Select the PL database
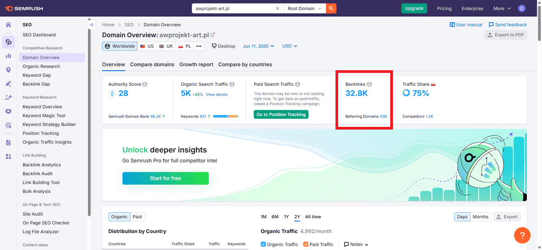Image resolution: width=542 pixels, height=250 pixels. pos(185,46)
